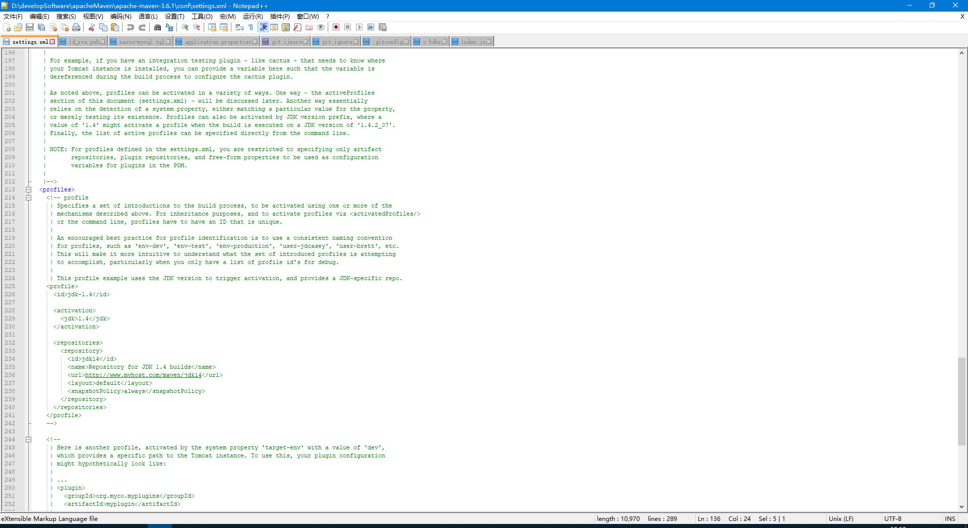
Task: Click UTF-8 encoding in status bar
Action: (x=892, y=518)
